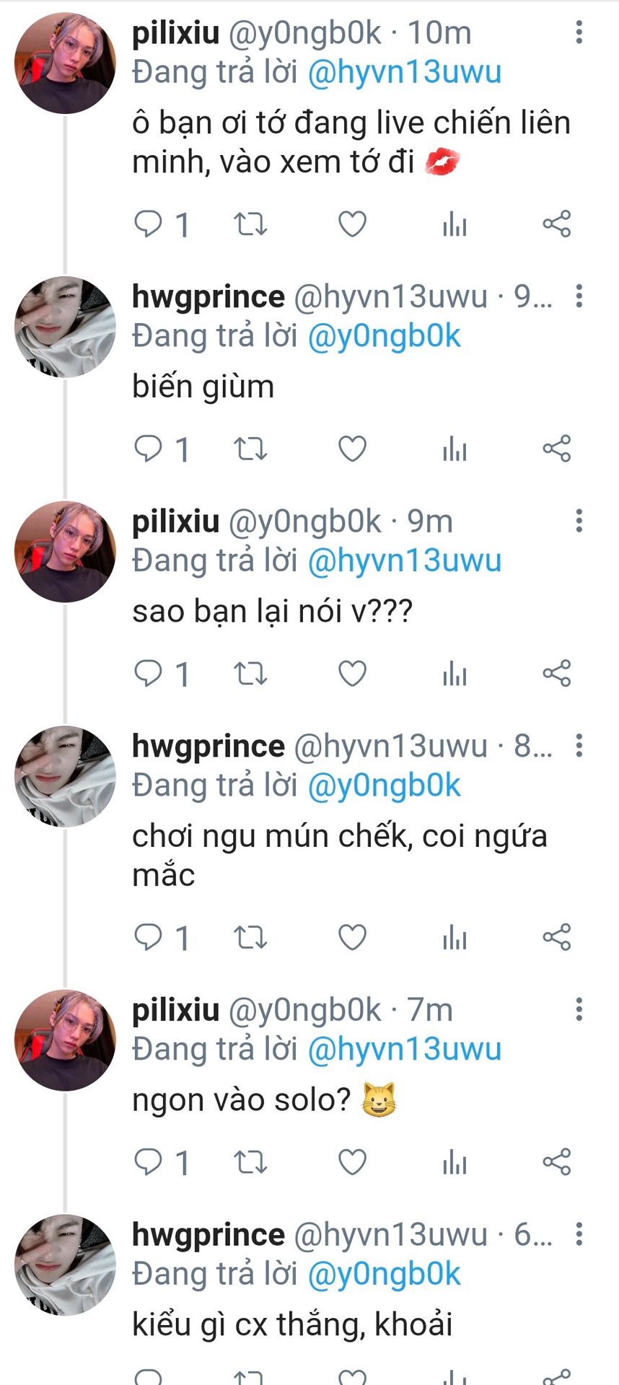Reply to the "chơi ngu mún chếk" tweet
The width and height of the screenshot is (619, 1385).
149,938
